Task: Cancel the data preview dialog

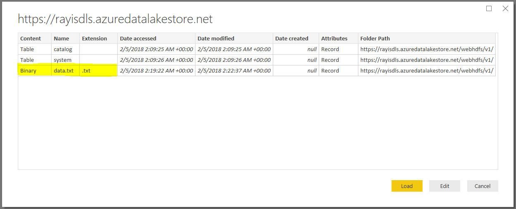Action: click(483, 186)
